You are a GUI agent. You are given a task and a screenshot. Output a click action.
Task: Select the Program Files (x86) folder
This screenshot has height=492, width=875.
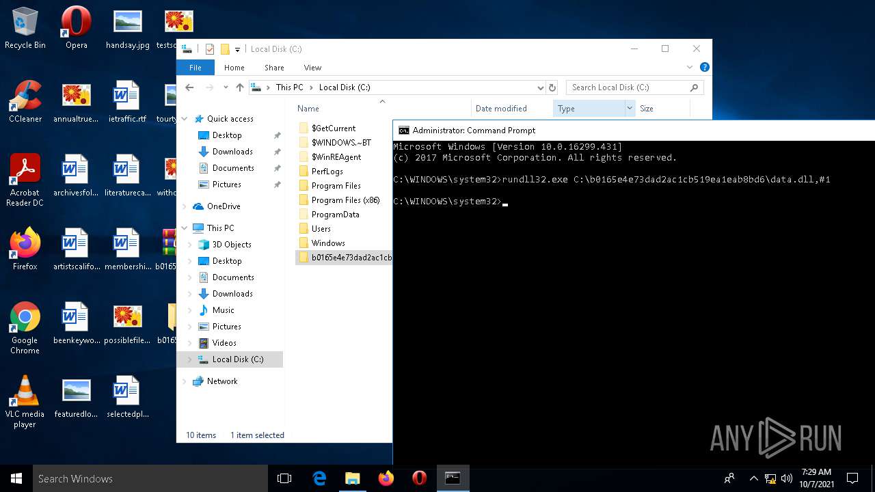point(345,200)
